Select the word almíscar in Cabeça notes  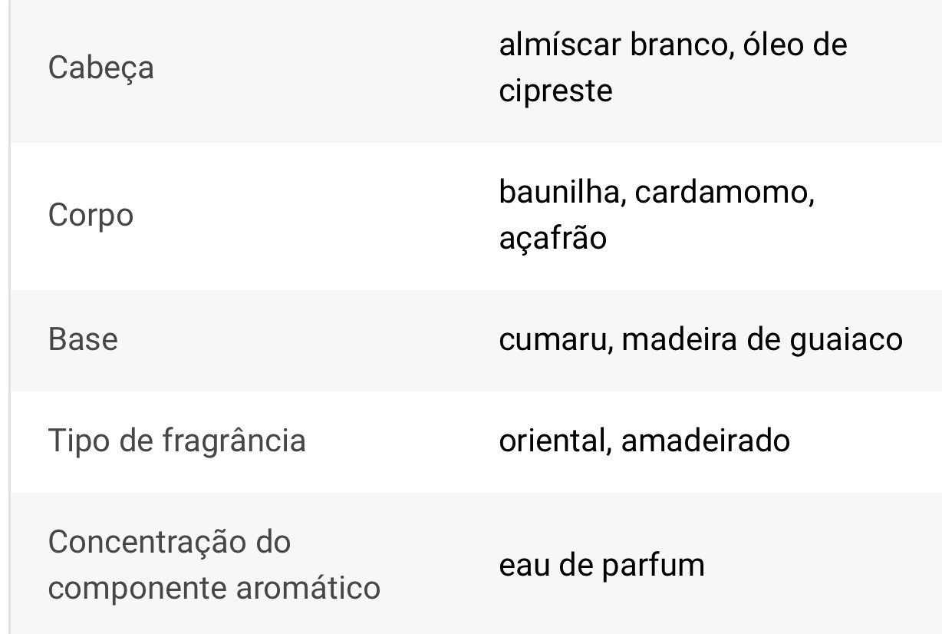pos(559,45)
